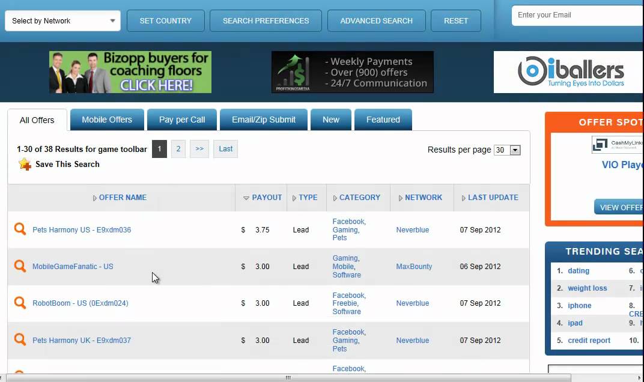Open MobileGameFanatic - US offer link
Image resolution: width=644 pixels, height=382 pixels.
(x=73, y=266)
